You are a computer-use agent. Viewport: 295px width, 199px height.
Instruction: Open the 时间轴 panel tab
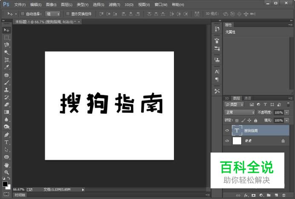20,195
